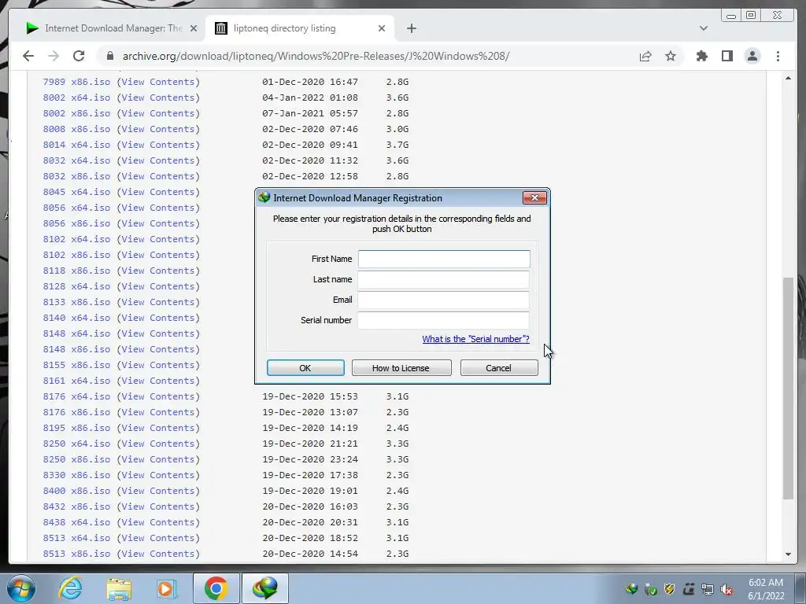Image resolution: width=806 pixels, height=604 pixels.
Task: Open a new browser tab
Action: pyautogui.click(x=411, y=28)
